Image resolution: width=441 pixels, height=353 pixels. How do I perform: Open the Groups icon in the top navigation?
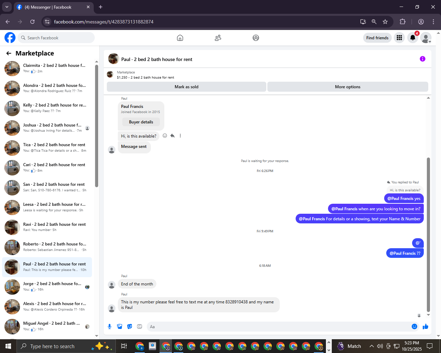tap(256, 38)
